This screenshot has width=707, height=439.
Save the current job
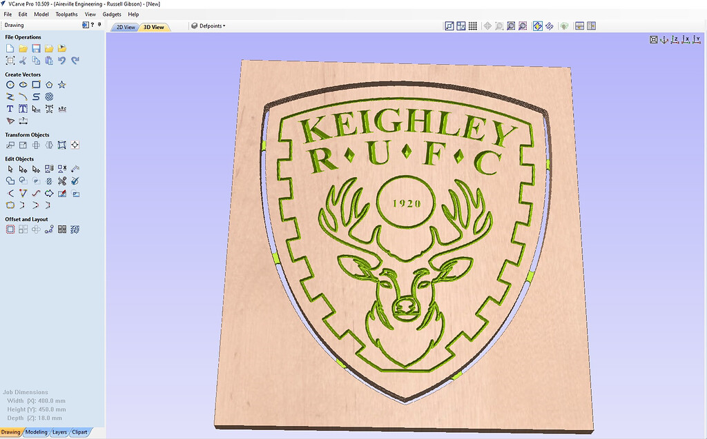click(36, 48)
